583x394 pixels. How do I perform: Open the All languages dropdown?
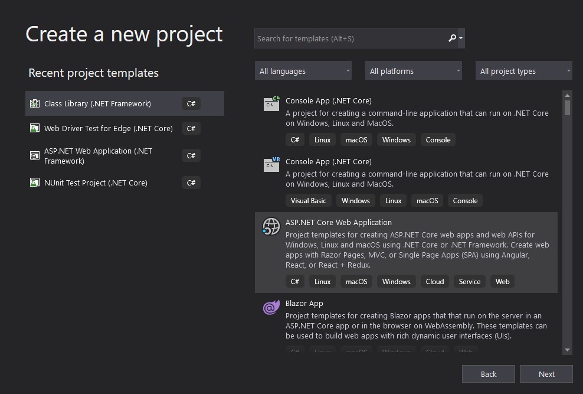[303, 71]
